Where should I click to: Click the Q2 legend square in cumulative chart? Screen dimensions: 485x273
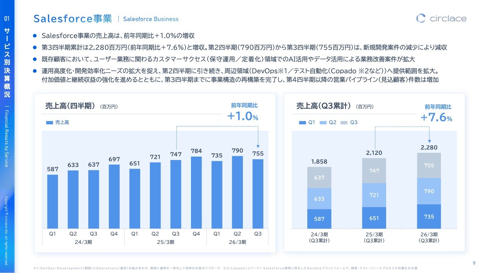tap(323, 122)
